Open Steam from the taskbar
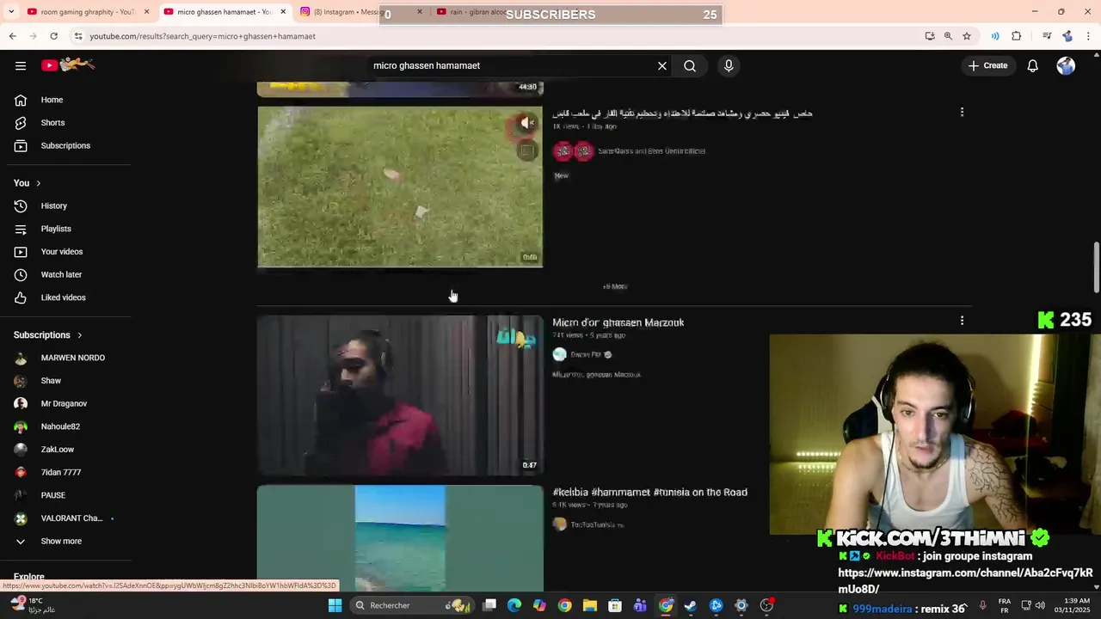The image size is (1101, 619). 690,605
